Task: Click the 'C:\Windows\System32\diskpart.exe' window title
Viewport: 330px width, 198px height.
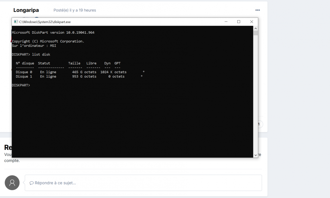Action: coord(45,22)
